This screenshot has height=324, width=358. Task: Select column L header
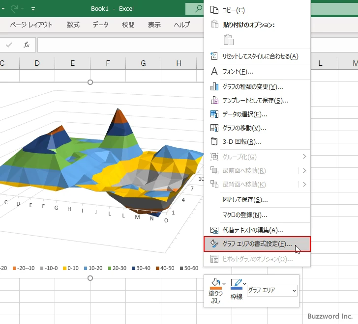coord(320,63)
